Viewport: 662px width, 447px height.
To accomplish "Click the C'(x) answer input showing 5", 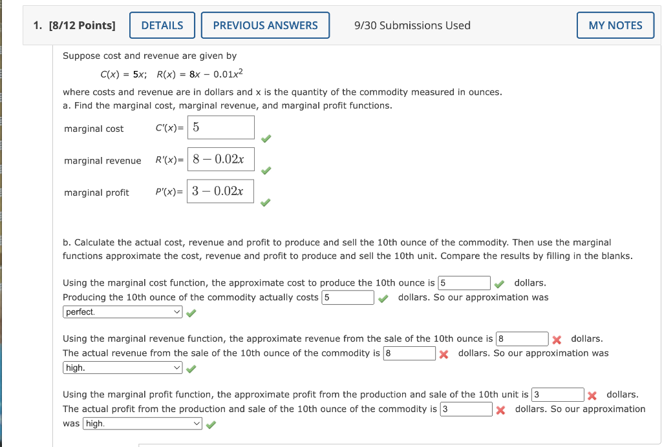I will (x=220, y=127).
